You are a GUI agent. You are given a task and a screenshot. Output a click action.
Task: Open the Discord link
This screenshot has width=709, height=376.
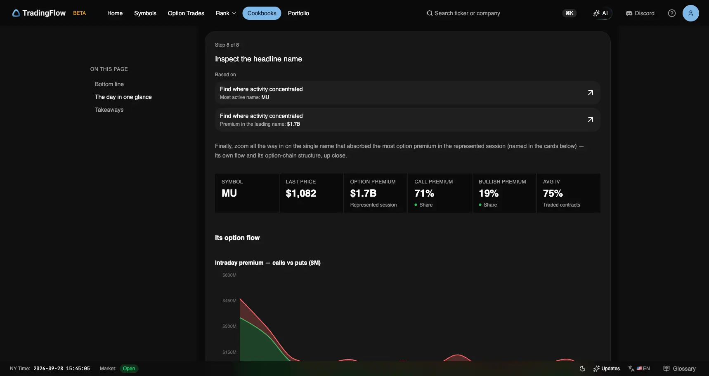[640, 13]
